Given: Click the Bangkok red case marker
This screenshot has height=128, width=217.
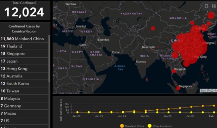Looking at the screenshot, I should tap(174, 71).
